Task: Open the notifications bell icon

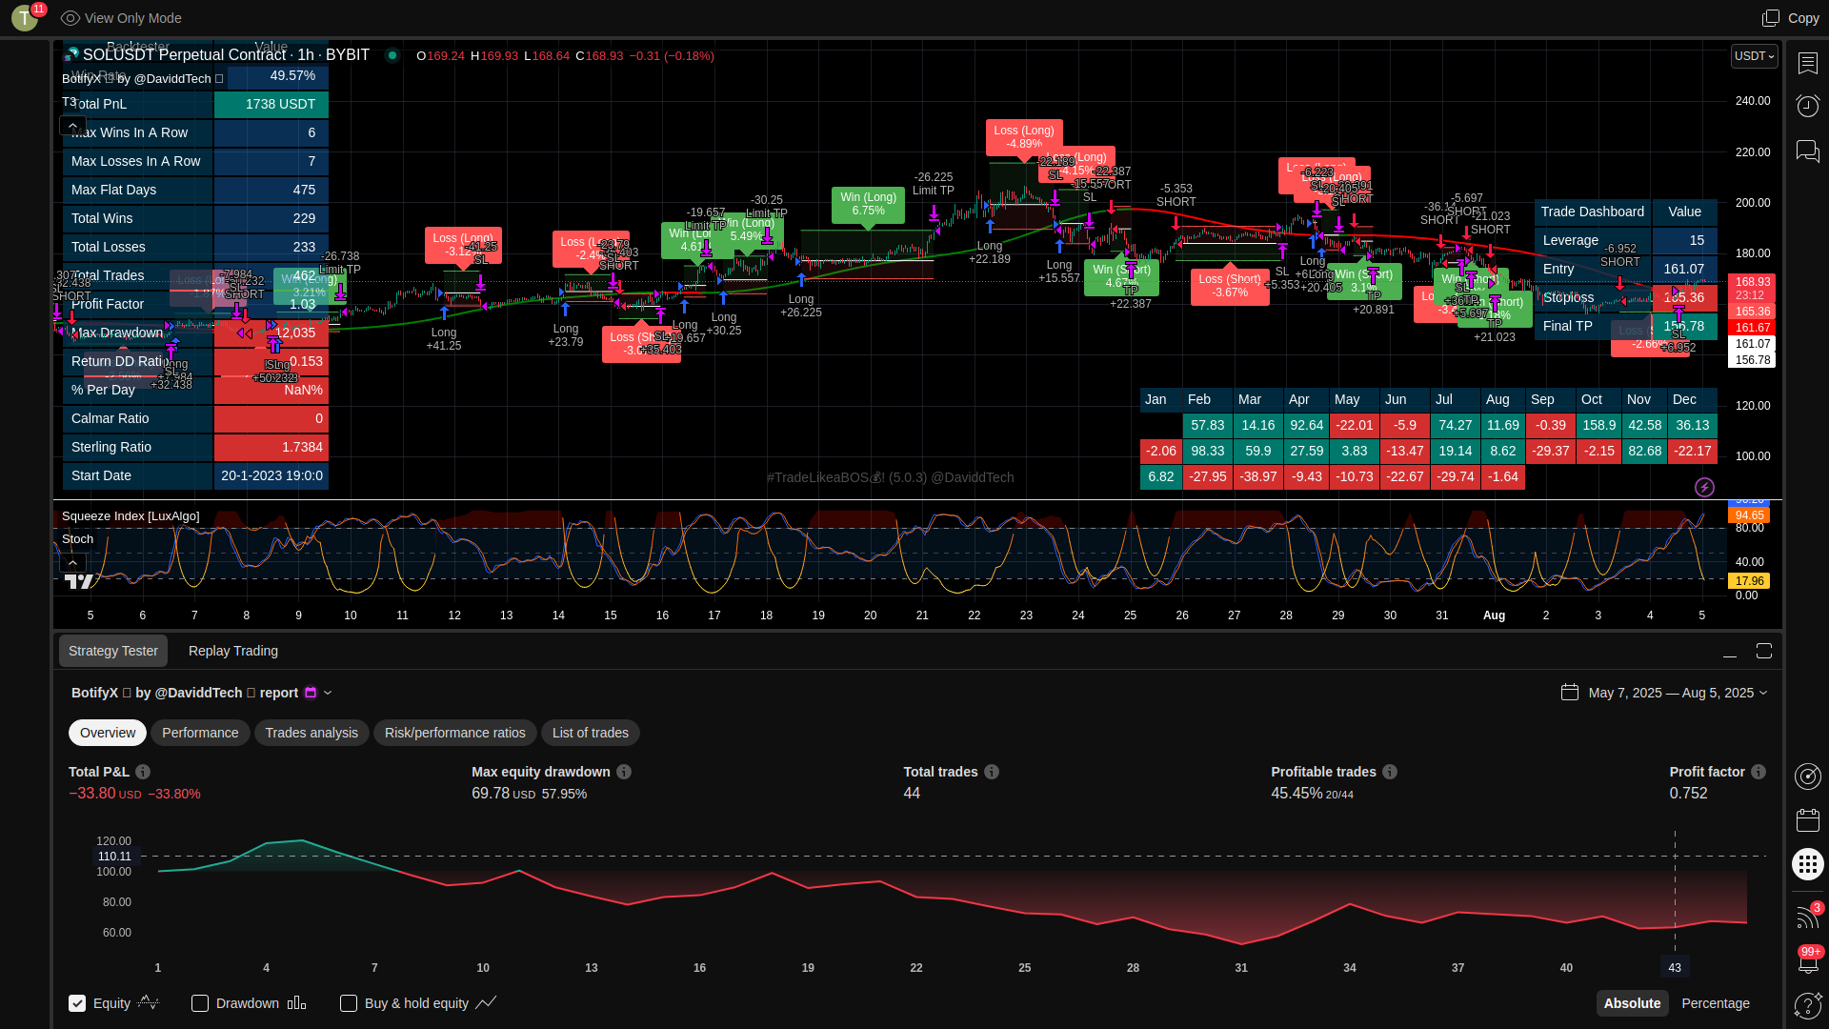Action: pyautogui.click(x=1807, y=962)
